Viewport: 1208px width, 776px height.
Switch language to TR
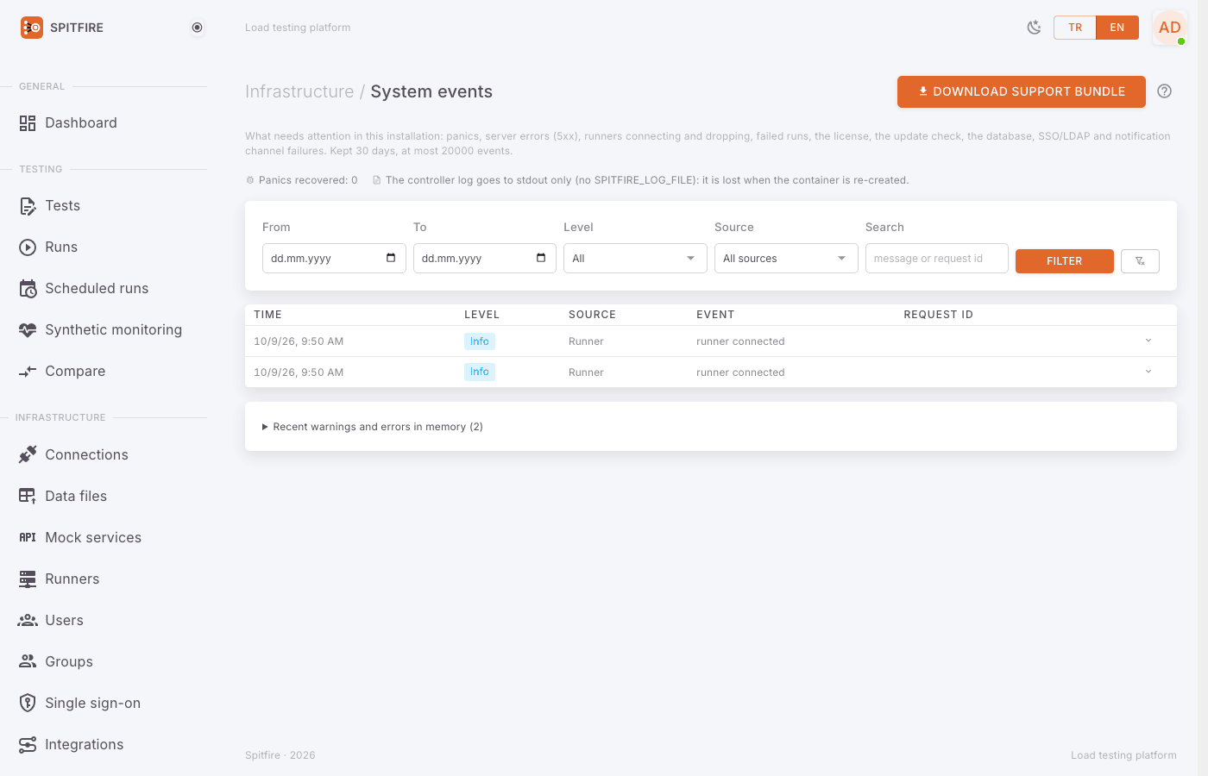tap(1075, 28)
